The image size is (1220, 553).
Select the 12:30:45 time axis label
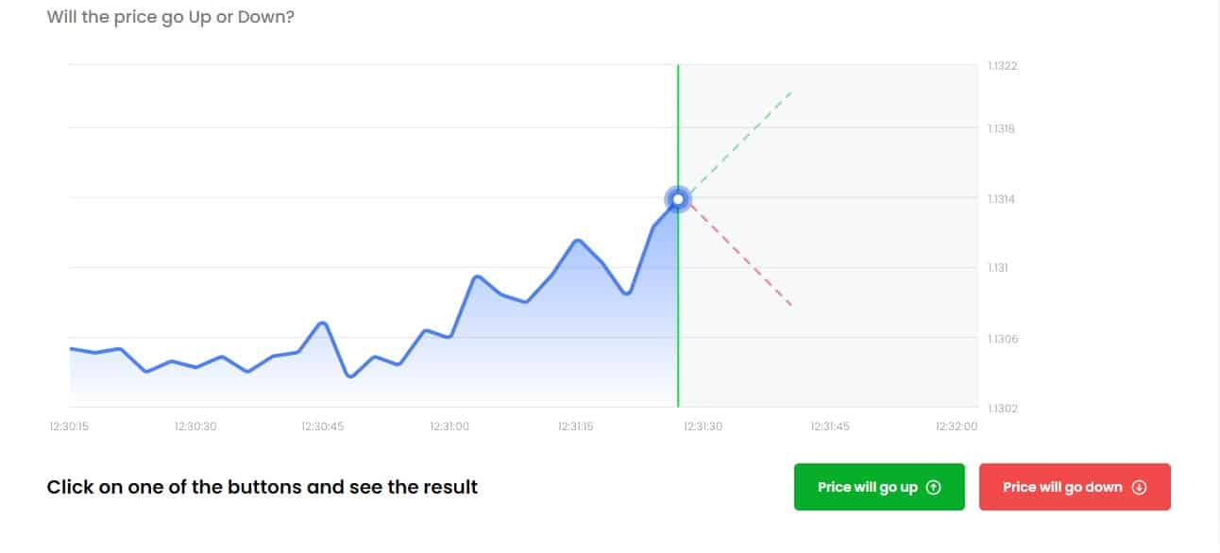click(x=323, y=427)
